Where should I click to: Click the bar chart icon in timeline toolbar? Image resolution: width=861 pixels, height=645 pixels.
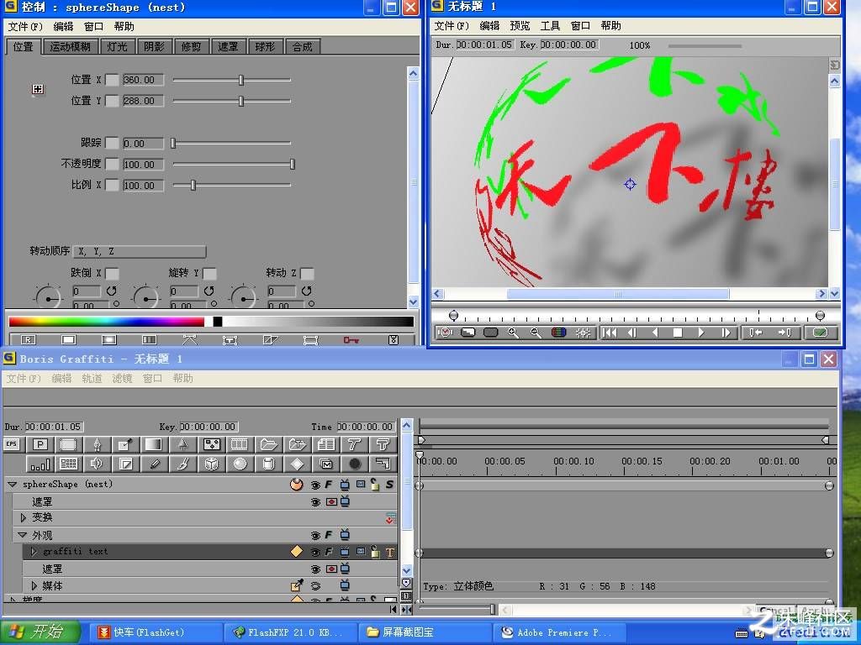[40, 464]
